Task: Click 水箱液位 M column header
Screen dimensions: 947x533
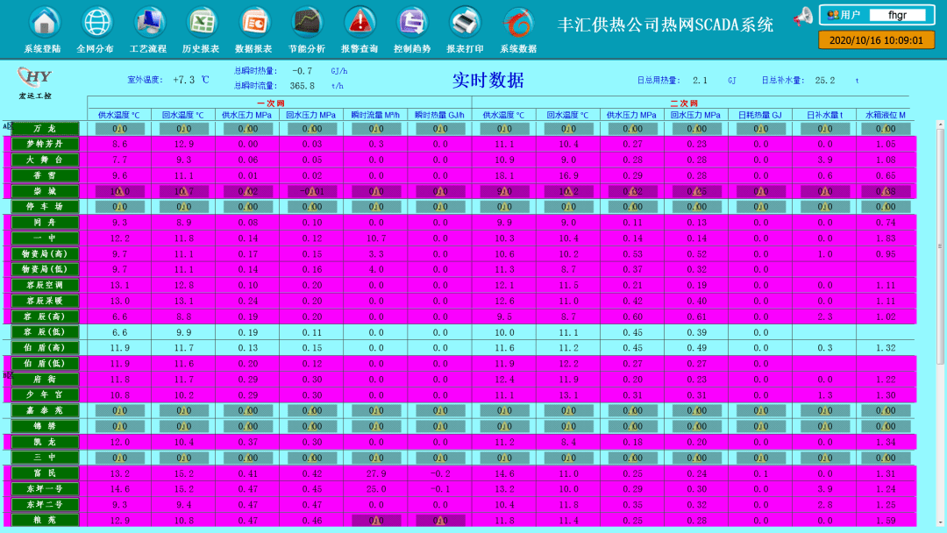Action: pos(886,115)
